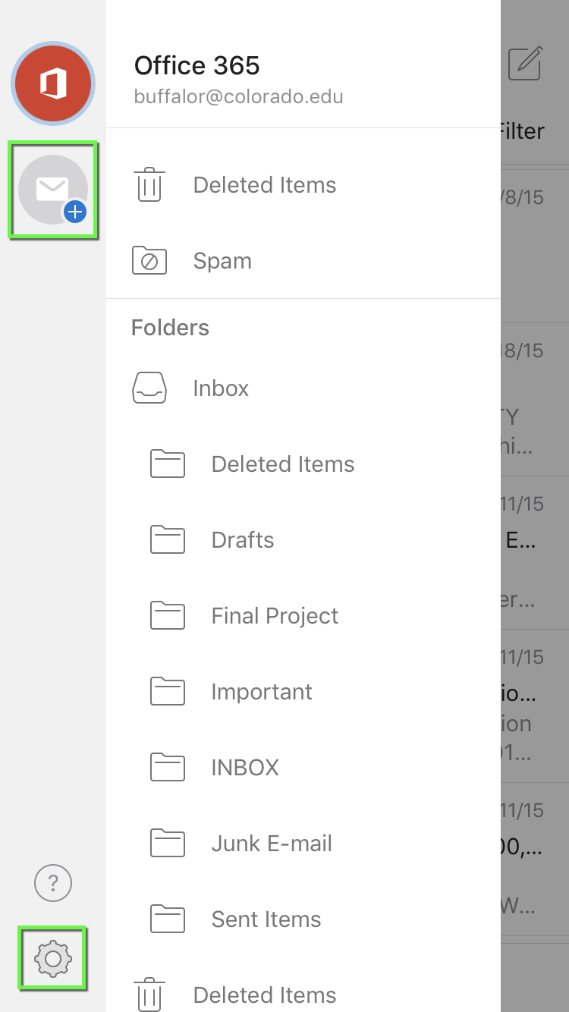Tap the compose new message icon

coord(525,64)
